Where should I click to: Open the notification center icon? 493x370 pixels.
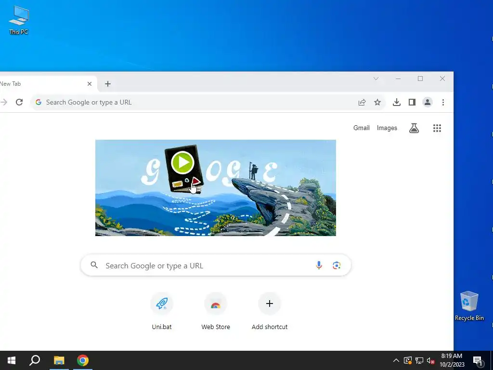click(478, 361)
